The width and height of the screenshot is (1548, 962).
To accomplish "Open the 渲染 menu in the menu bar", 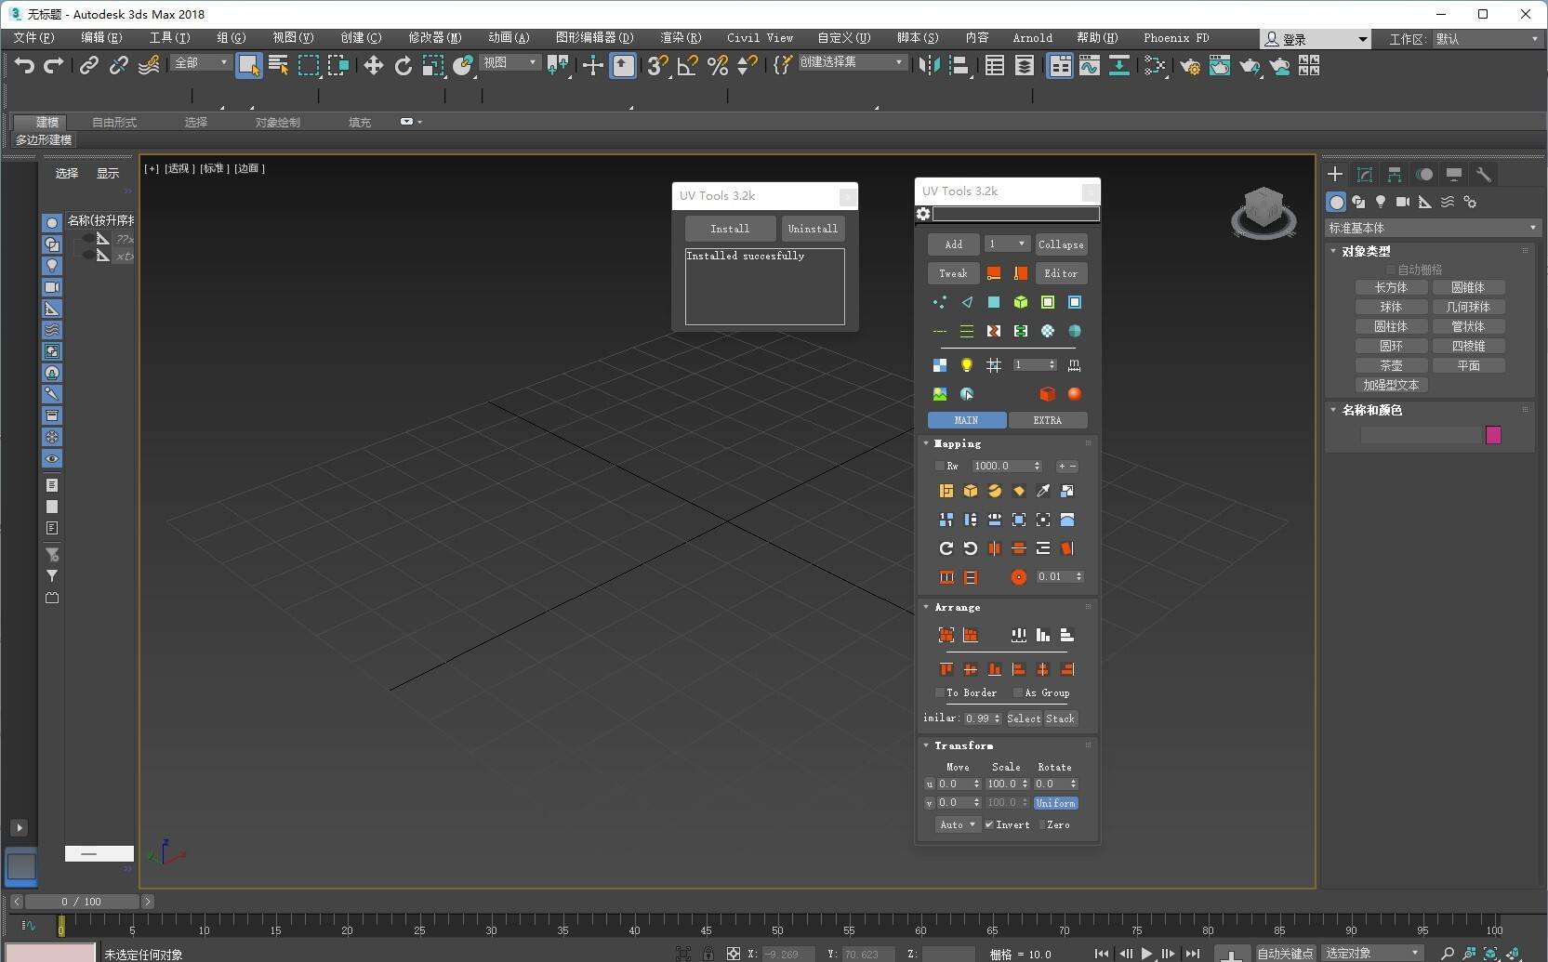I will click(x=680, y=38).
